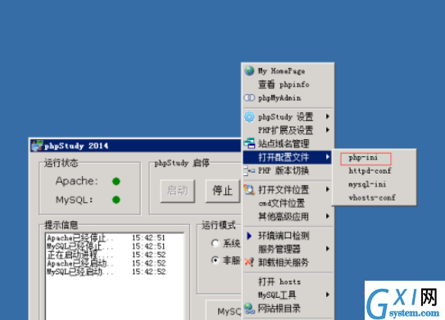Click log line 'Apache已经停止' 15:42:51
Screen dimensions: 445x320
click(x=107, y=237)
